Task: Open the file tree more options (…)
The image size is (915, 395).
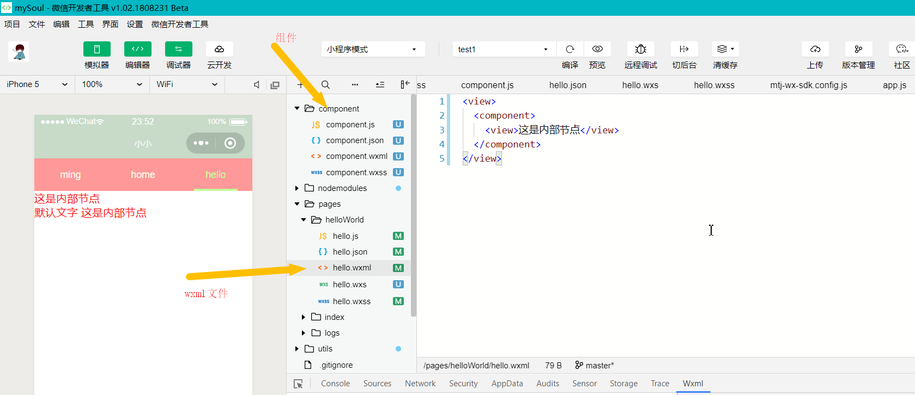Action: (355, 85)
